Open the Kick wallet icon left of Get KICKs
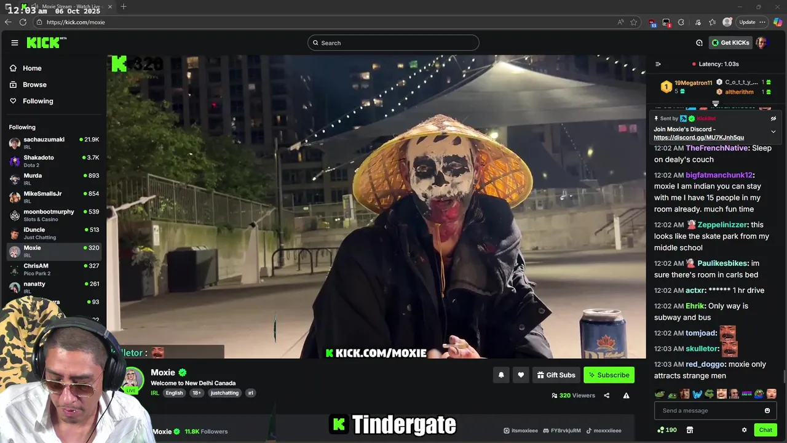 pos(699,42)
